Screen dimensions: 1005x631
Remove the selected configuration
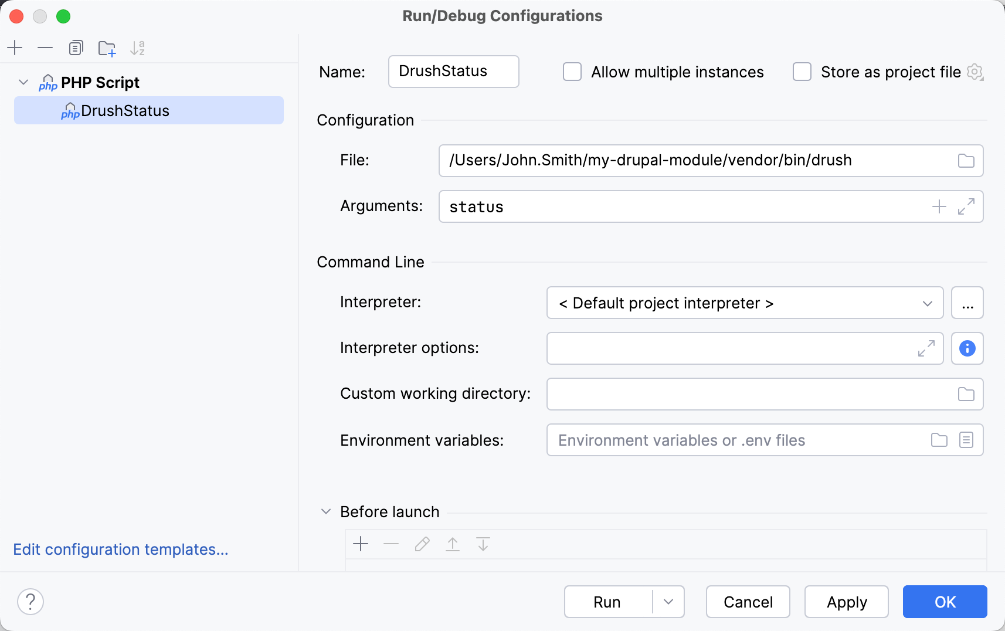45,48
